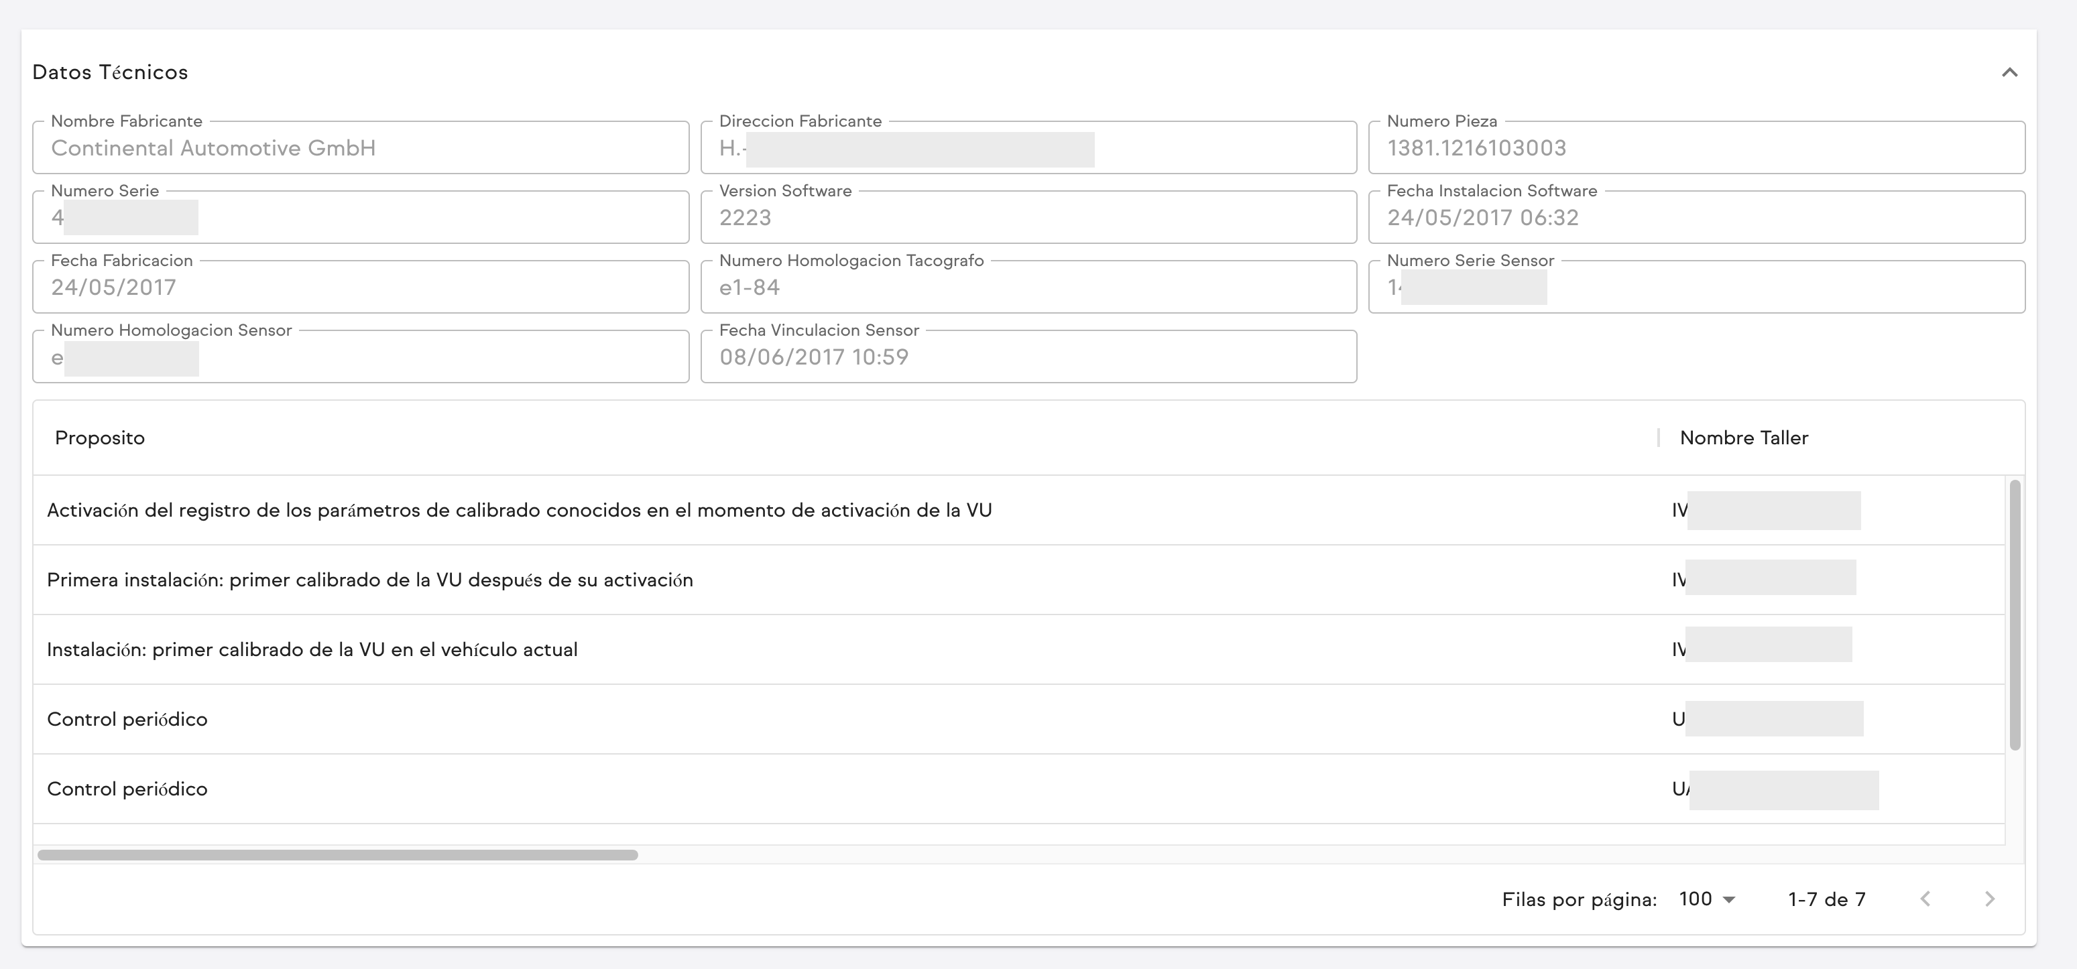Click the Fecha Vinculacion Sensor field
2077x969 pixels.
[1028, 357]
